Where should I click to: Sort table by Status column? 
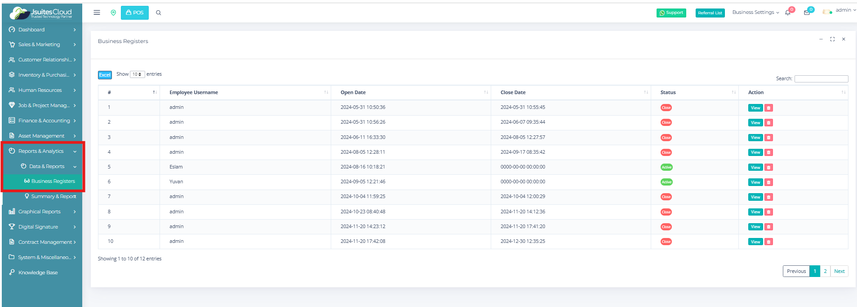click(694, 92)
